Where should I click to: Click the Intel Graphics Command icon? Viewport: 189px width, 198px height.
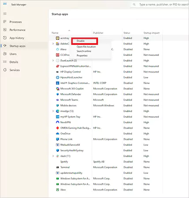pos(57,83)
